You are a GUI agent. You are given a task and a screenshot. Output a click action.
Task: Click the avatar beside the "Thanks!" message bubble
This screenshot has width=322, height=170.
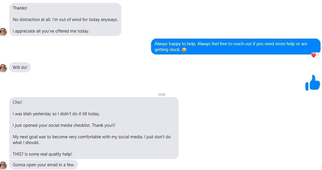[x=3, y=32]
